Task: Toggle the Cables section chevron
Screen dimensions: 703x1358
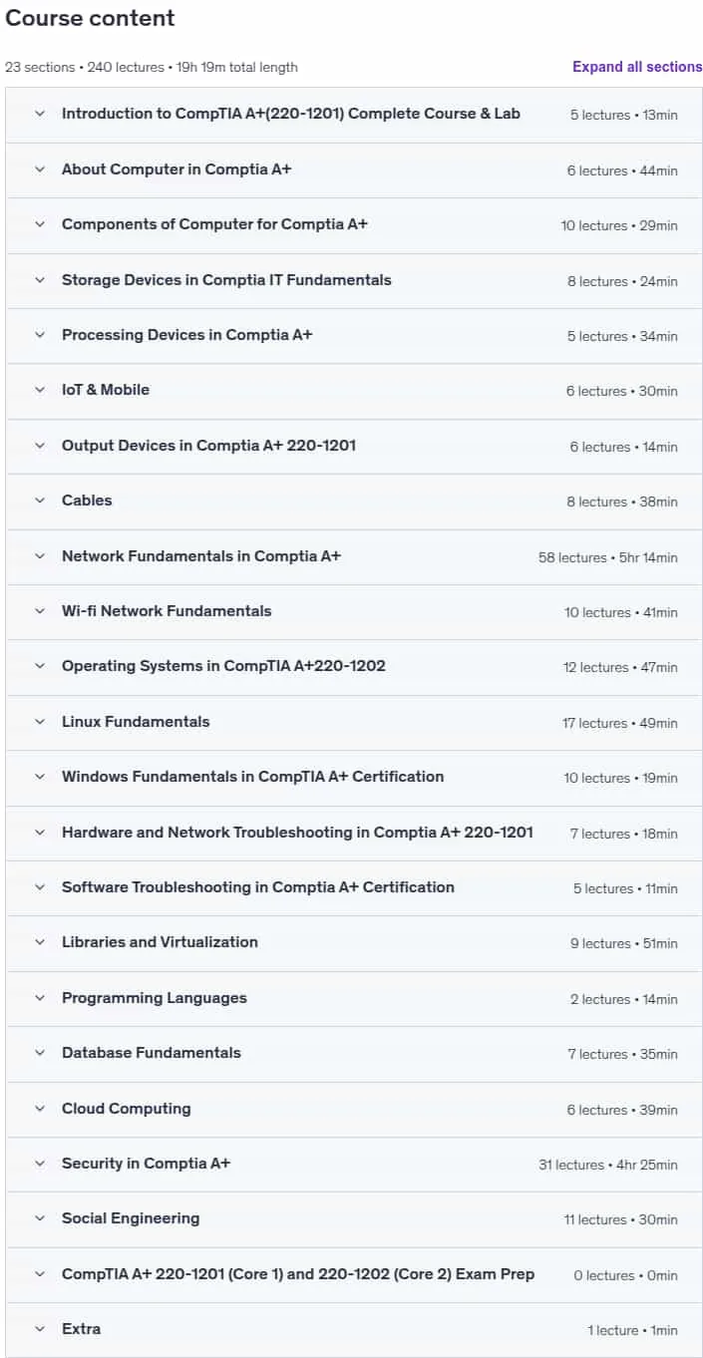Action: coord(40,501)
